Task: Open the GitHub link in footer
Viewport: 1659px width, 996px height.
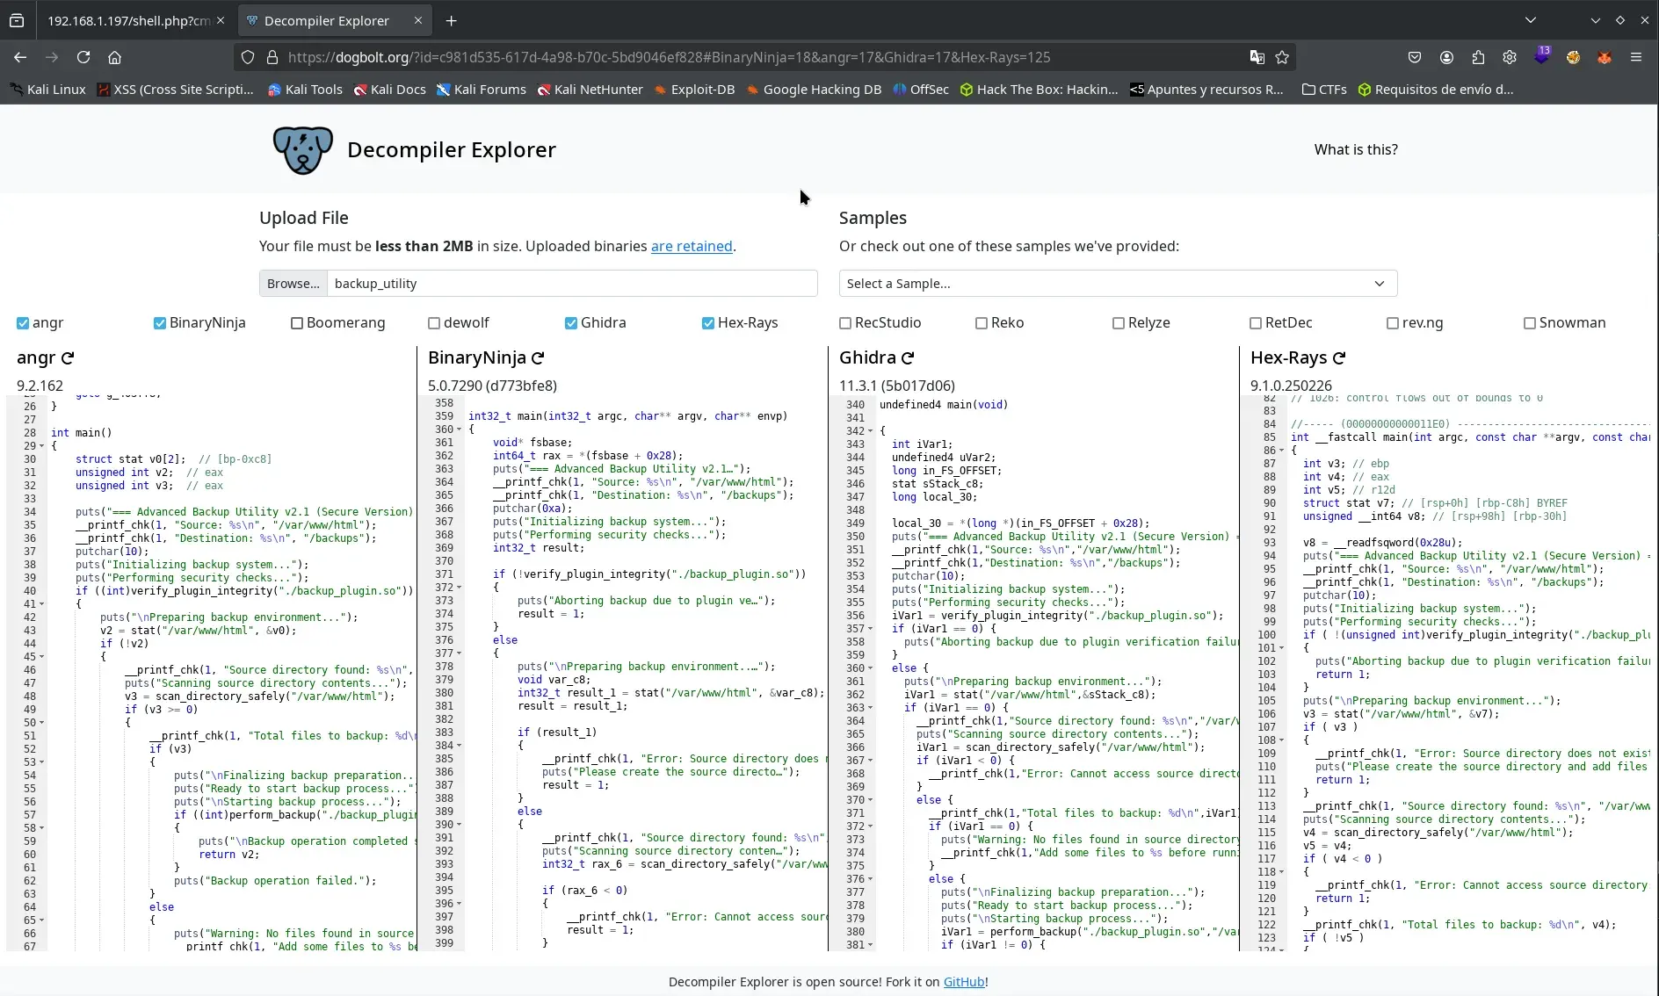Action: [x=964, y=982]
